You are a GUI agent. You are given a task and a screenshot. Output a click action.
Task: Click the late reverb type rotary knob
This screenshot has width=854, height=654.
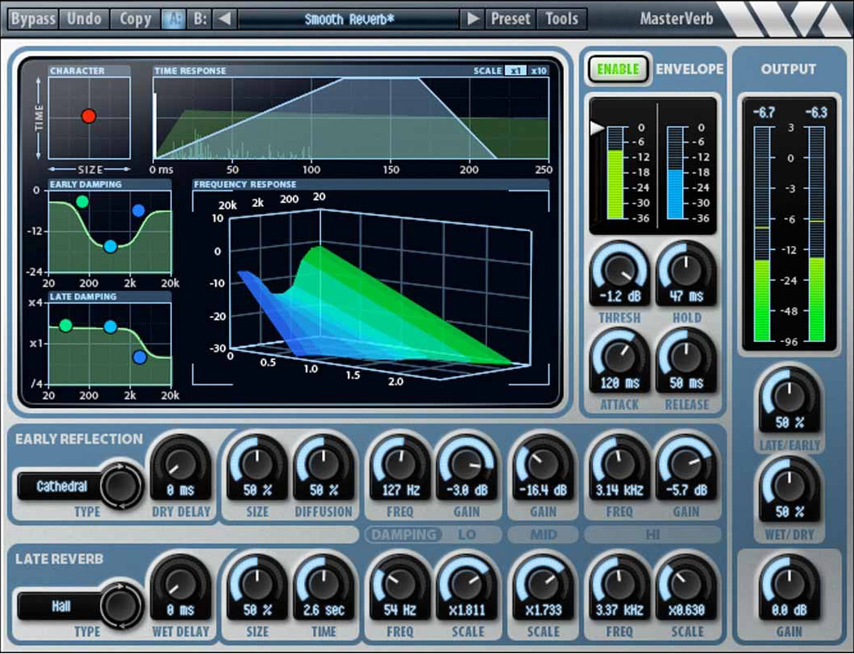(121, 605)
